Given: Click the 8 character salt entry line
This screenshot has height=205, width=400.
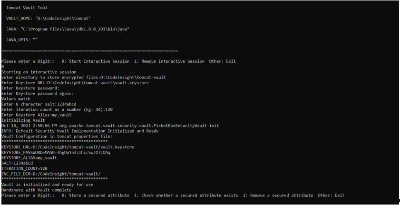Looking at the screenshot, I should click(x=39, y=104).
